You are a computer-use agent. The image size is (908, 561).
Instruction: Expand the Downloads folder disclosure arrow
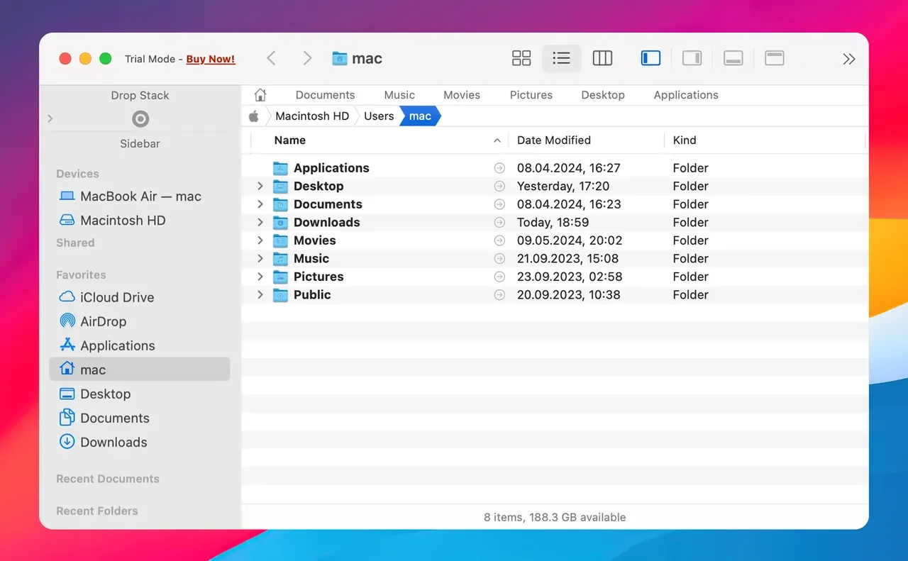260,222
